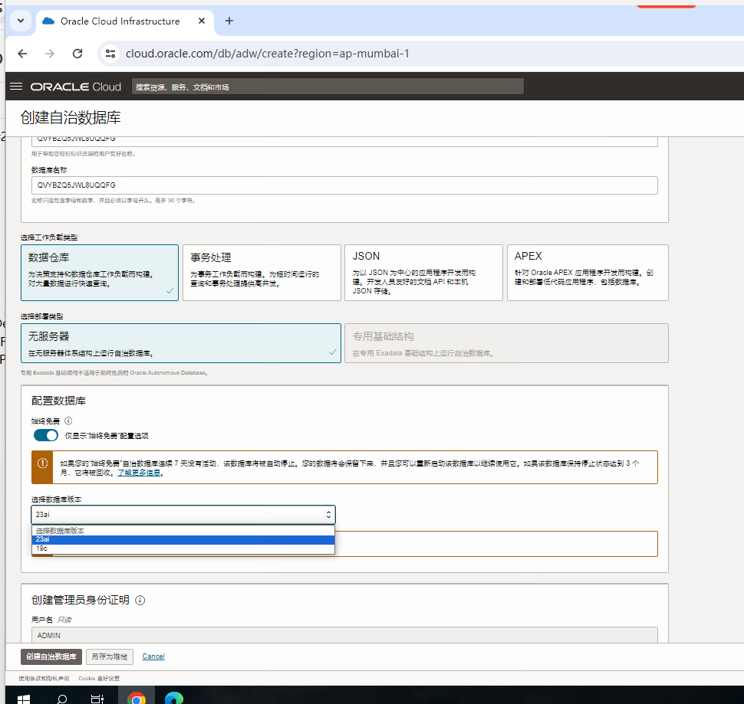Open the 使用条款和隐私声明 footer link

pos(44,679)
